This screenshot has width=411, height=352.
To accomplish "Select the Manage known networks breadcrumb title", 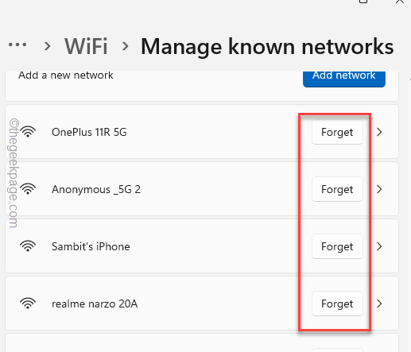I will [x=267, y=47].
